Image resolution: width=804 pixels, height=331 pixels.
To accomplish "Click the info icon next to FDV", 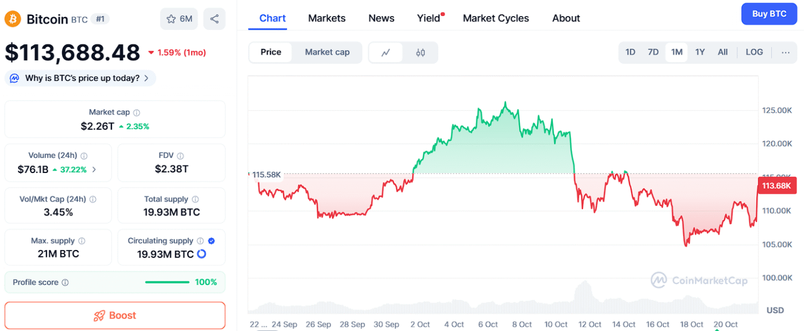I will (180, 156).
